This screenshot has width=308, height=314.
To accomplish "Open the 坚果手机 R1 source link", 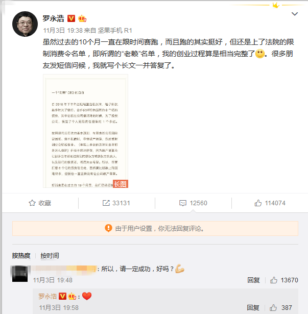I will [115, 31].
